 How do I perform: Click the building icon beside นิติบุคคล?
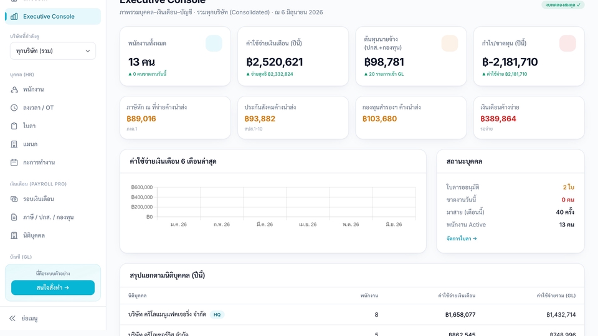14,235
